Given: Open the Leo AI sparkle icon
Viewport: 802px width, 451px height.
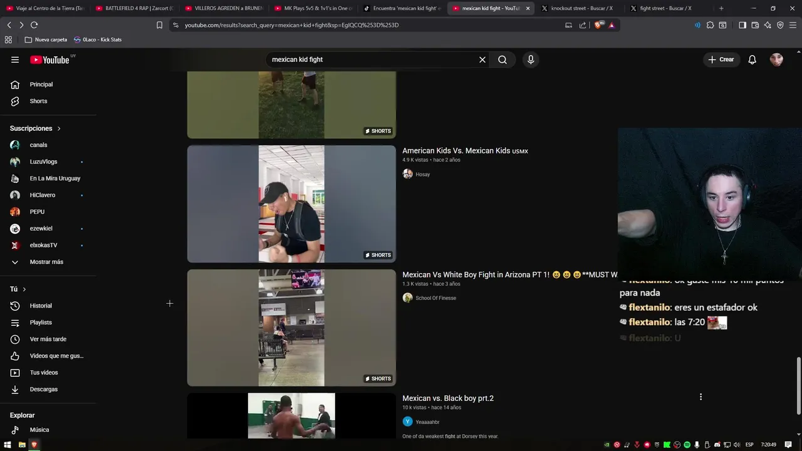Looking at the screenshot, I should coord(768,25).
